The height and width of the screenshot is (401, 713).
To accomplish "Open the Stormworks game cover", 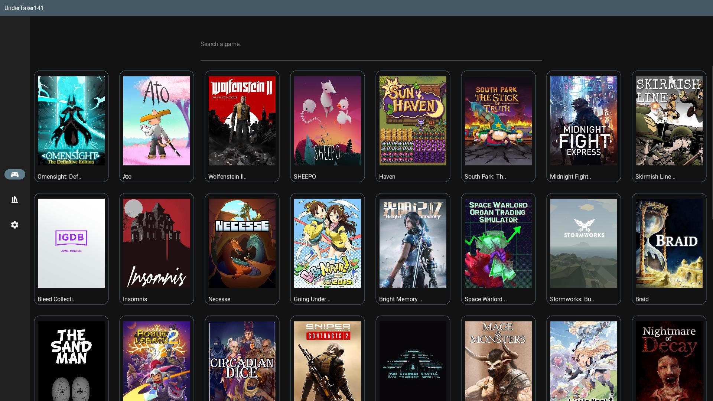I will [x=584, y=243].
